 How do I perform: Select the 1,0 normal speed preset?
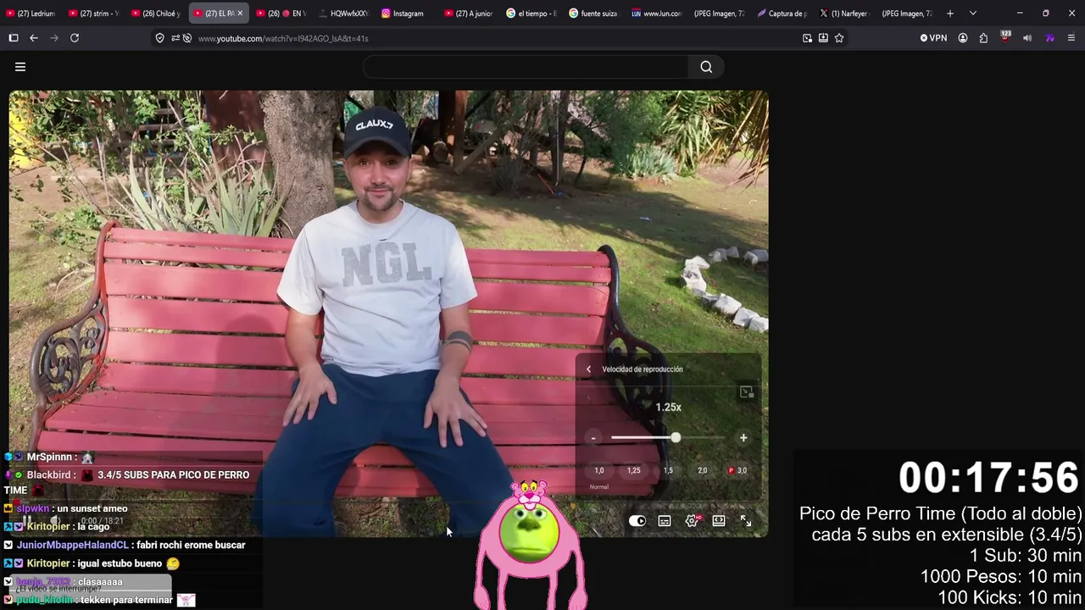pyautogui.click(x=599, y=470)
